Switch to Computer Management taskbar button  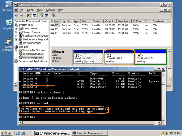tap(90, 133)
